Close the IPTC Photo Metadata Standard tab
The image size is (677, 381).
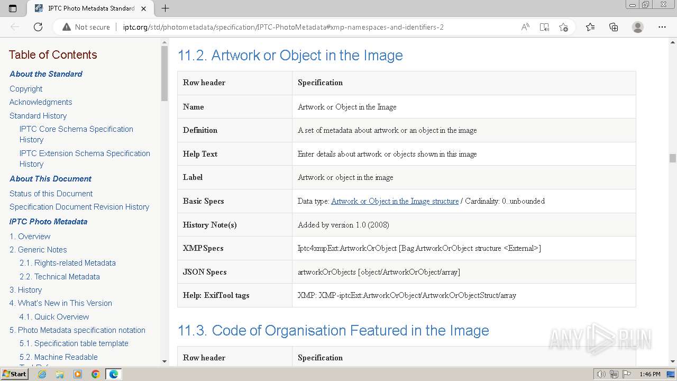tap(143, 8)
